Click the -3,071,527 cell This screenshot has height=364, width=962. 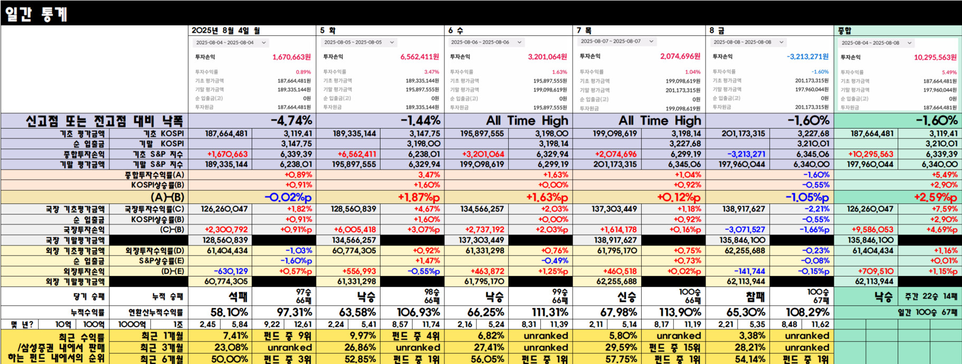click(745, 230)
